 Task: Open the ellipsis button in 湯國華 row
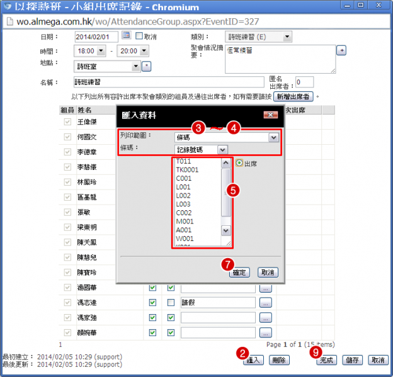coord(266,288)
